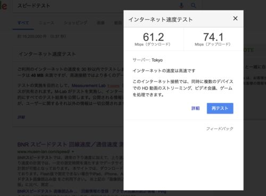Click the インターネット速度テスト dialog title
266x196 pixels.
[x=161, y=19]
